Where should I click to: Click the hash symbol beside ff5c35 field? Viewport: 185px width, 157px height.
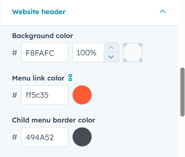coord(15,95)
